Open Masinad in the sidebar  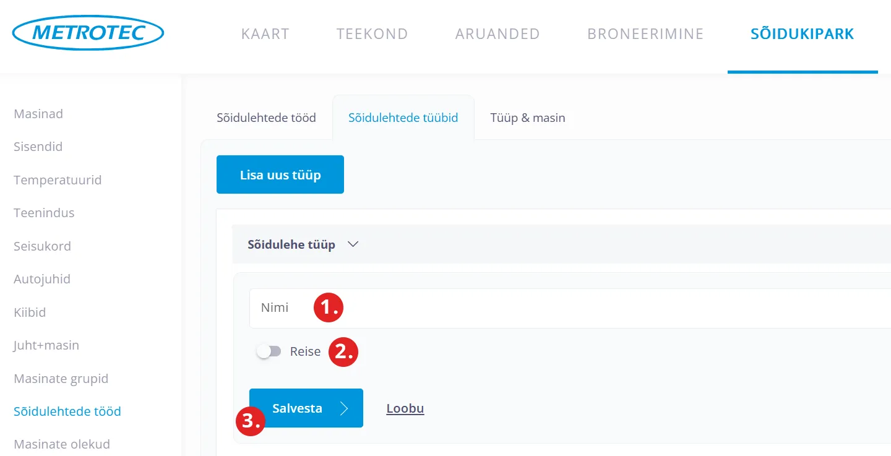click(x=38, y=114)
